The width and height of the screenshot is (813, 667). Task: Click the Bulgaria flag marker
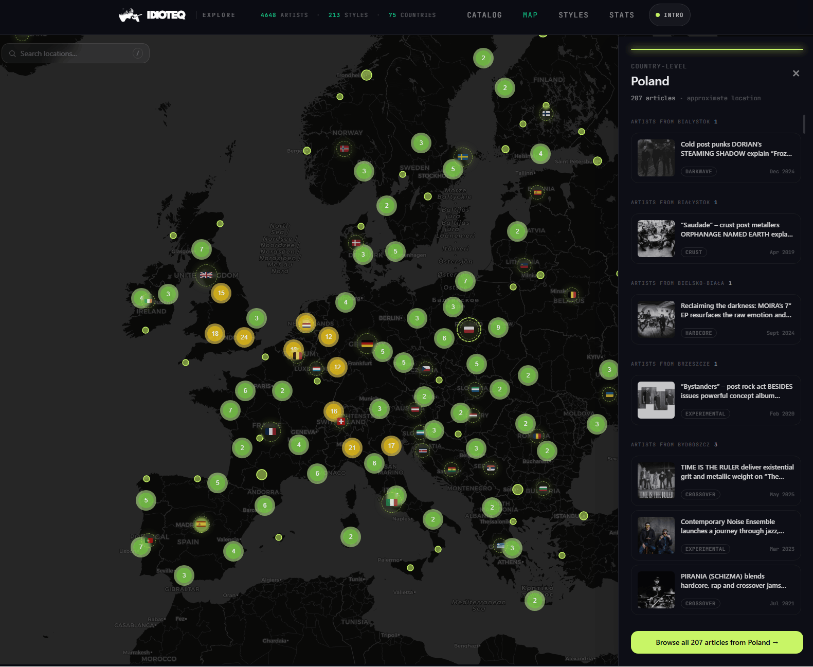click(543, 489)
